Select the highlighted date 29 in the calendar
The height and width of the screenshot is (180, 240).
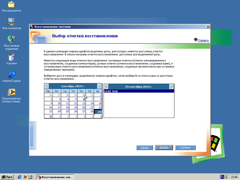click(98, 112)
